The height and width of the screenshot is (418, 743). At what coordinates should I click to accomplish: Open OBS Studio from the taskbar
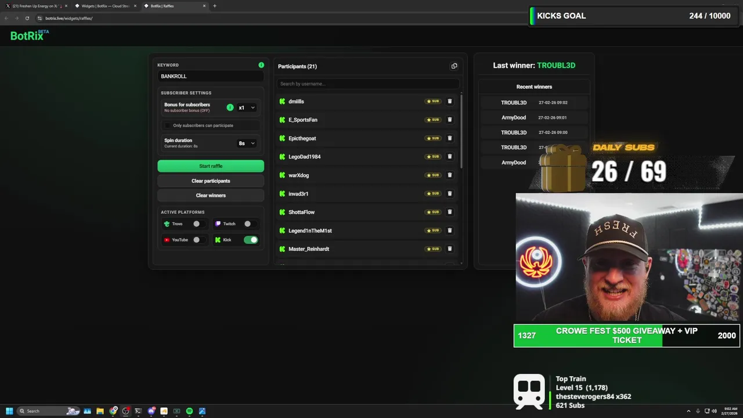pyautogui.click(x=125, y=411)
